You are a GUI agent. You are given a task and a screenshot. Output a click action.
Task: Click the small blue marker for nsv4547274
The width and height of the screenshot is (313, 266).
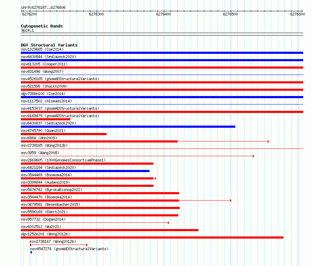point(31,252)
